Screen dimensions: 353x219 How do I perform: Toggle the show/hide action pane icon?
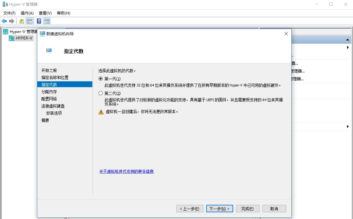pyautogui.click(x=47, y=21)
